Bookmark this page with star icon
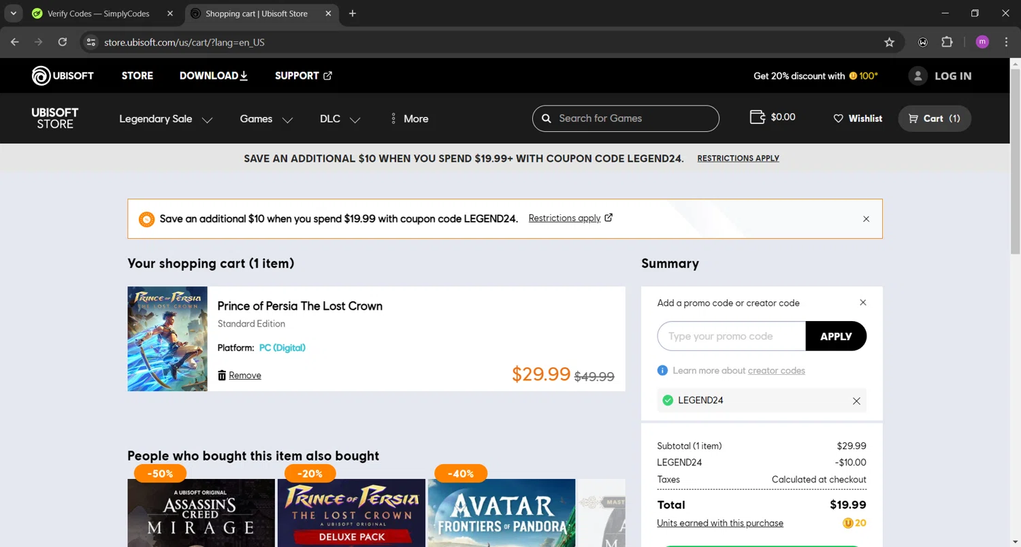Image resolution: width=1021 pixels, height=547 pixels. pyautogui.click(x=889, y=42)
